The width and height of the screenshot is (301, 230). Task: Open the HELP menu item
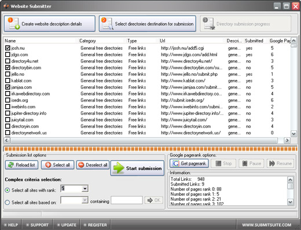[11, 225]
